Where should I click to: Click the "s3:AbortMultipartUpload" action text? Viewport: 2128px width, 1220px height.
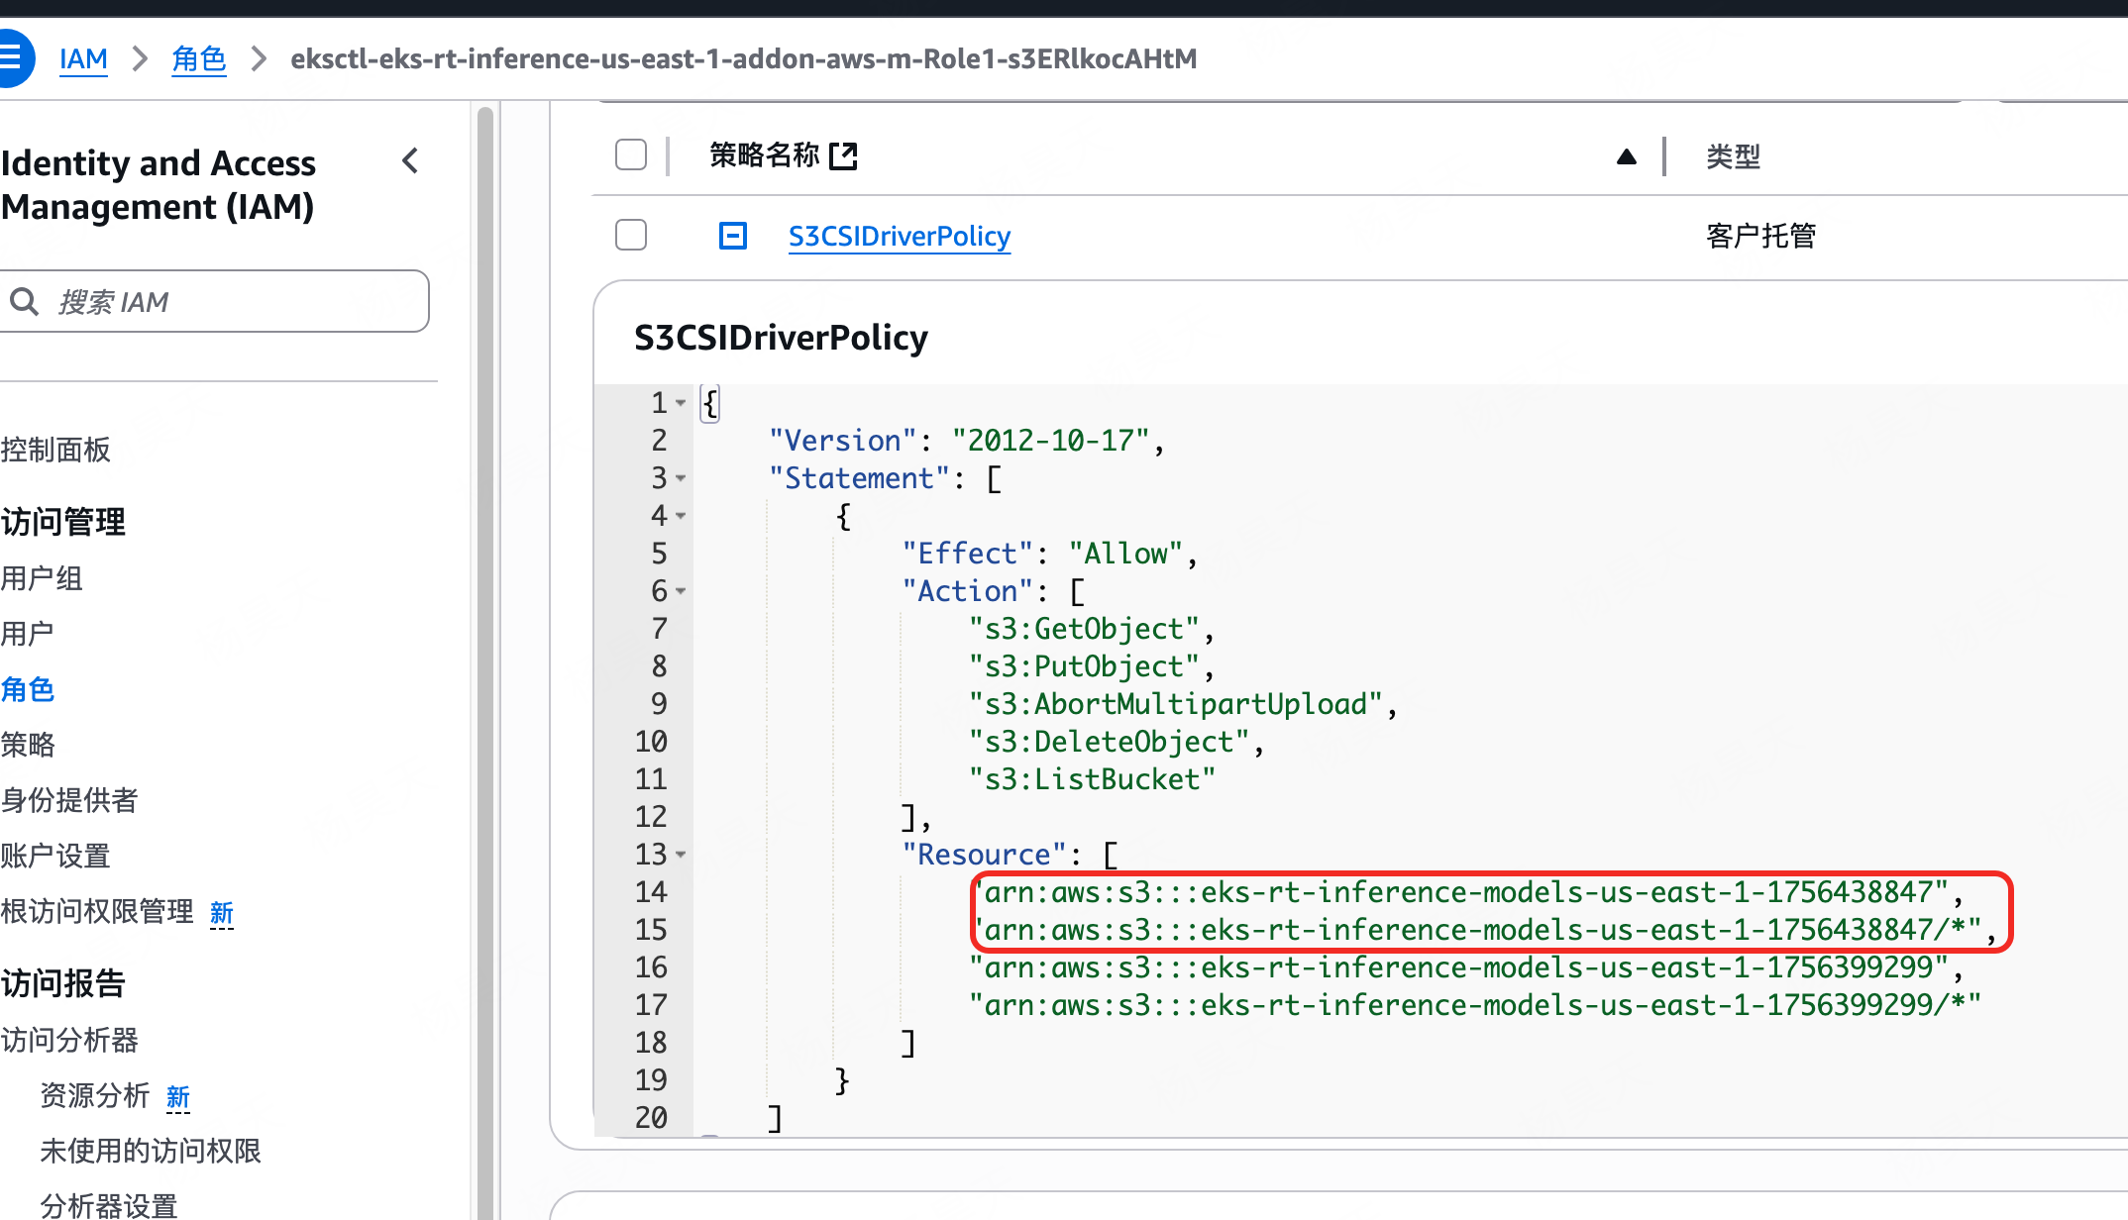1176,704
